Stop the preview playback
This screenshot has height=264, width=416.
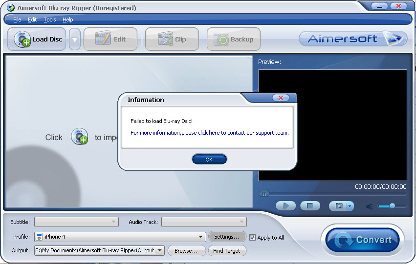pyautogui.click(x=310, y=206)
